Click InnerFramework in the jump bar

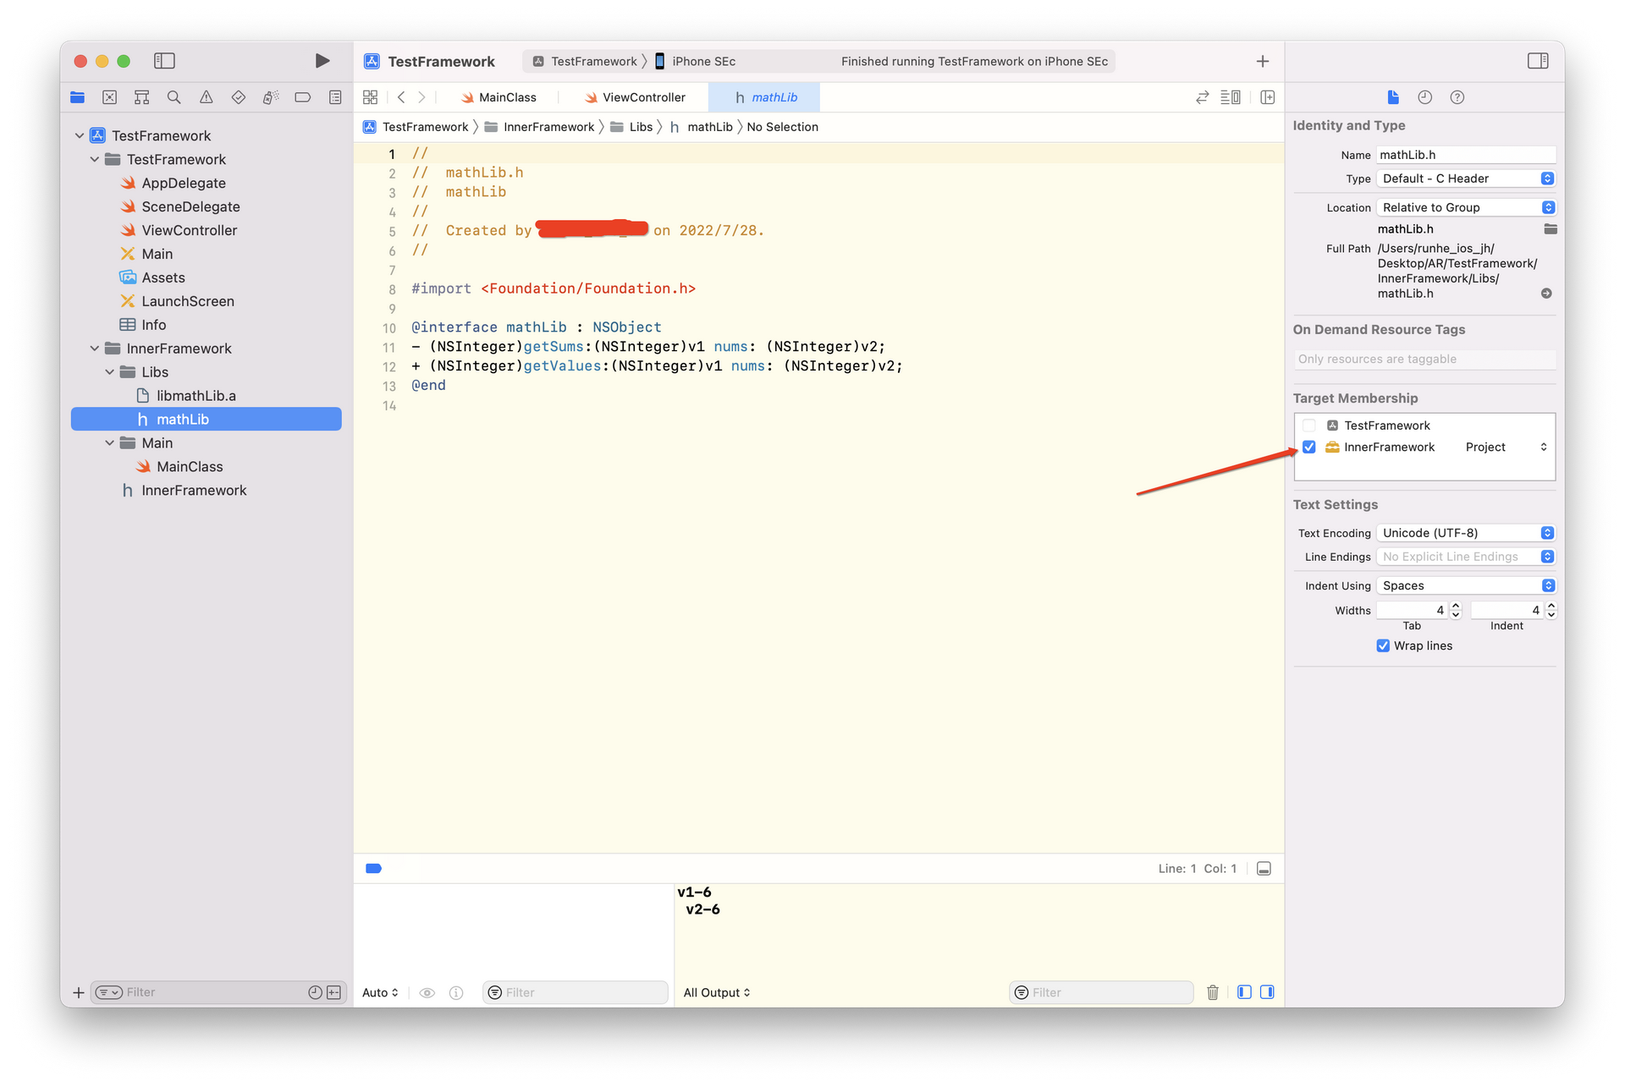[539, 127]
